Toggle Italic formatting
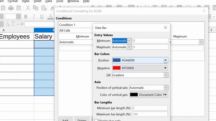Screen dimensions: 216x121 tap(34, 16)
